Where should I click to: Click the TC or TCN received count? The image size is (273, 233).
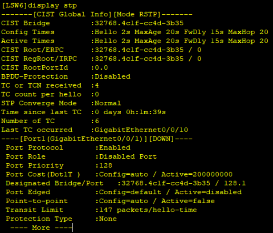pyautogui.click(x=97, y=85)
